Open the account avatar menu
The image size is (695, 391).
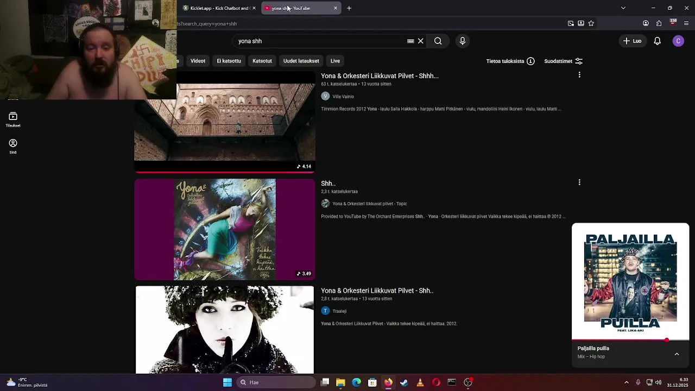[x=678, y=41]
